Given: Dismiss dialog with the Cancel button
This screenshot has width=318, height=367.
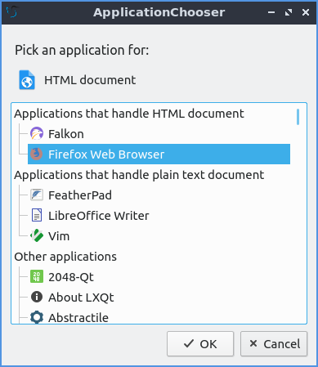Looking at the screenshot, I should pyautogui.click(x=274, y=344).
